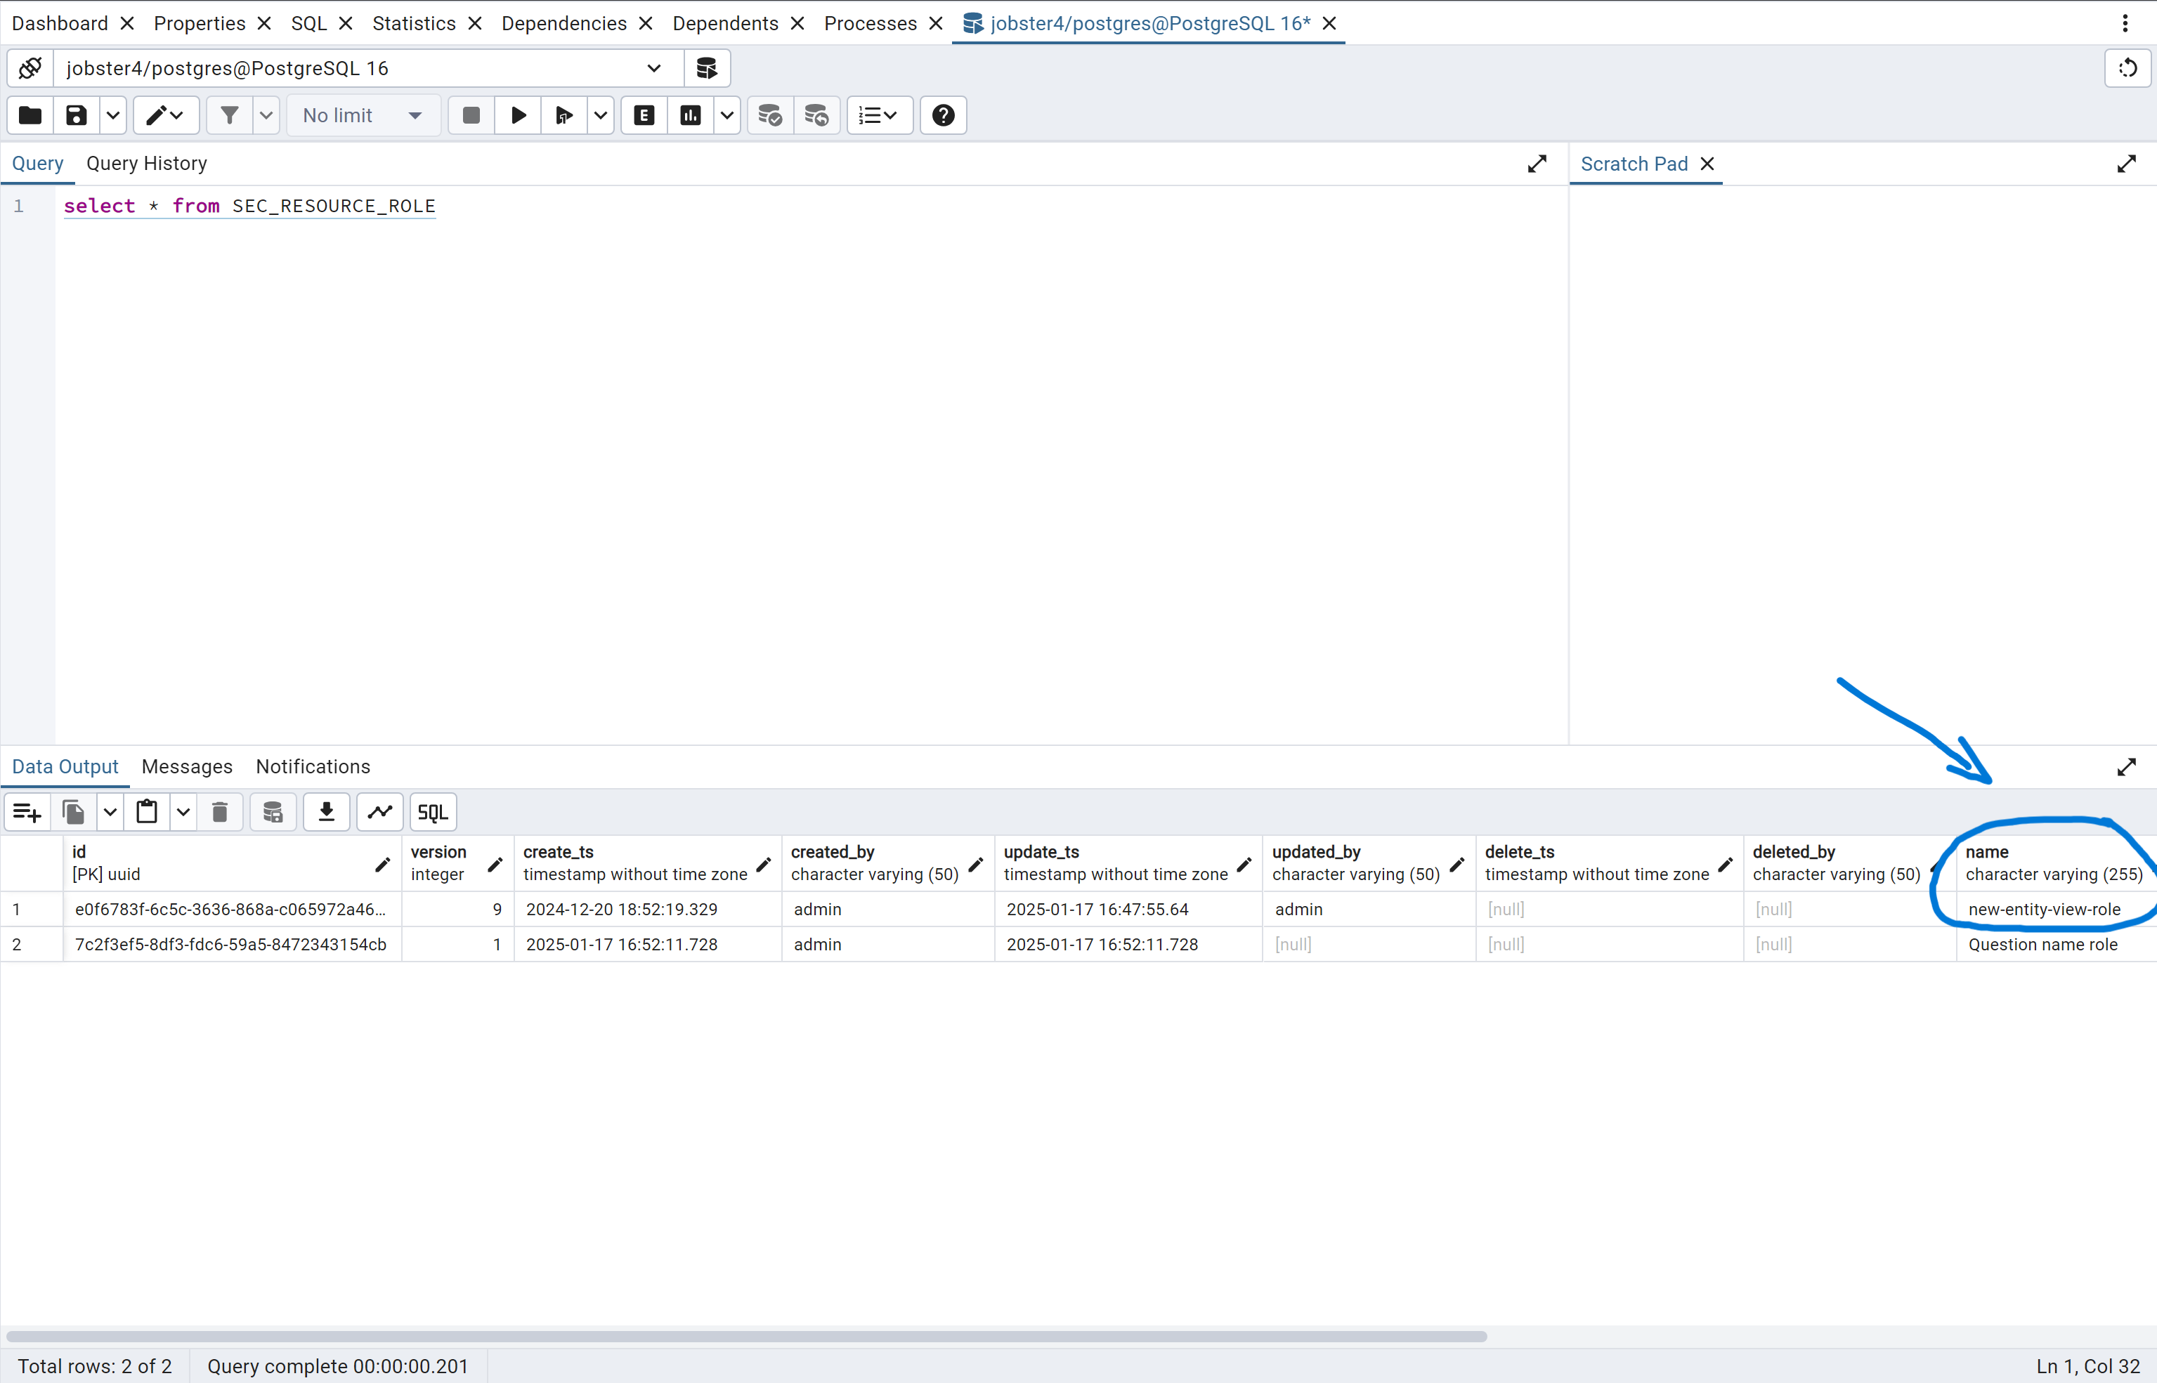
Task: Expand the Save File options arrow
Action: tap(112, 115)
